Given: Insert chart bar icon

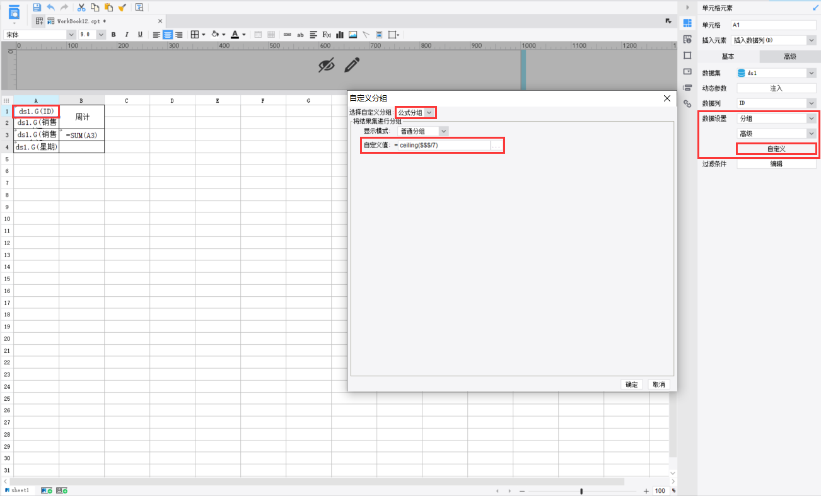Looking at the screenshot, I should [340, 35].
